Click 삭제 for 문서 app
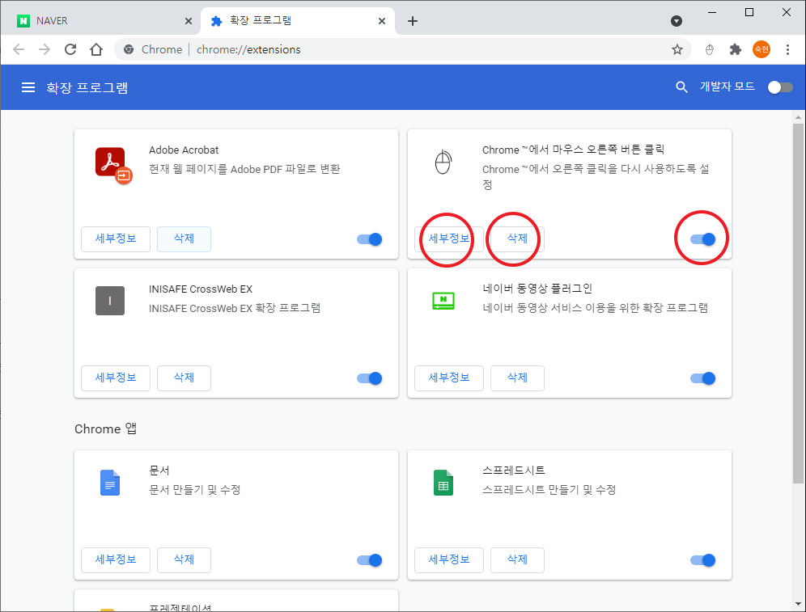Image resolution: width=806 pixels, height=612 pixels. [x=184, y=560]
